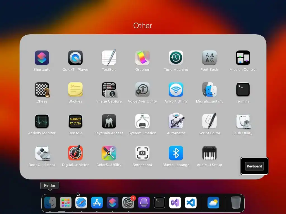
Task: Launch Image Capture
Action: 109,89
